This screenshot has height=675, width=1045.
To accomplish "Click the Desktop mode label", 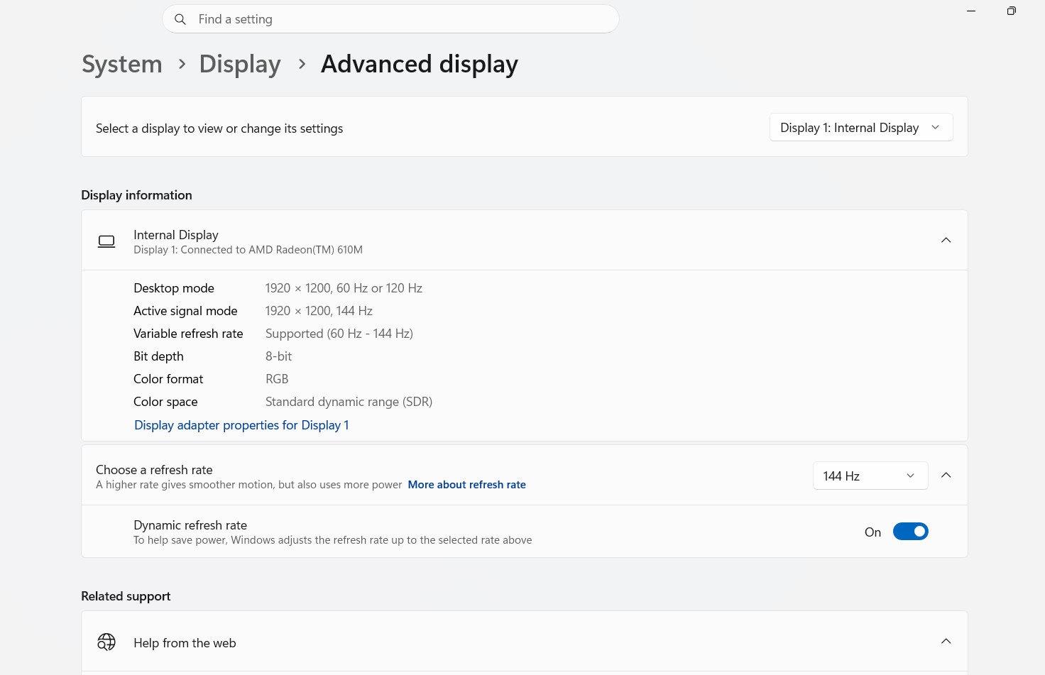I will click(174, 288).
